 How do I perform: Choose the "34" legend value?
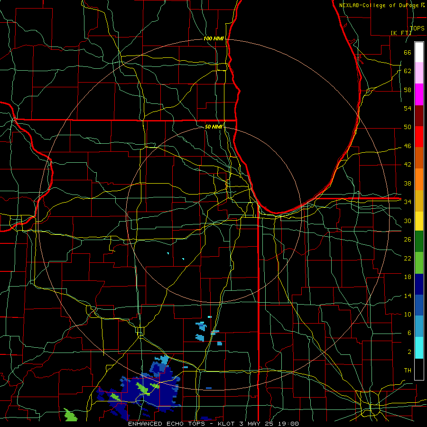408,202
